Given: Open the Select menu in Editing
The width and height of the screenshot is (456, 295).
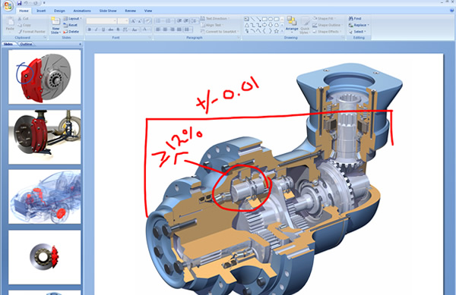Looking at the screenshot, I should click(x=357, y=31).
